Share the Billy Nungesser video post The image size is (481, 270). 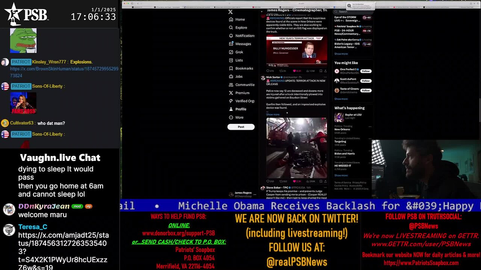coord(325,71)
